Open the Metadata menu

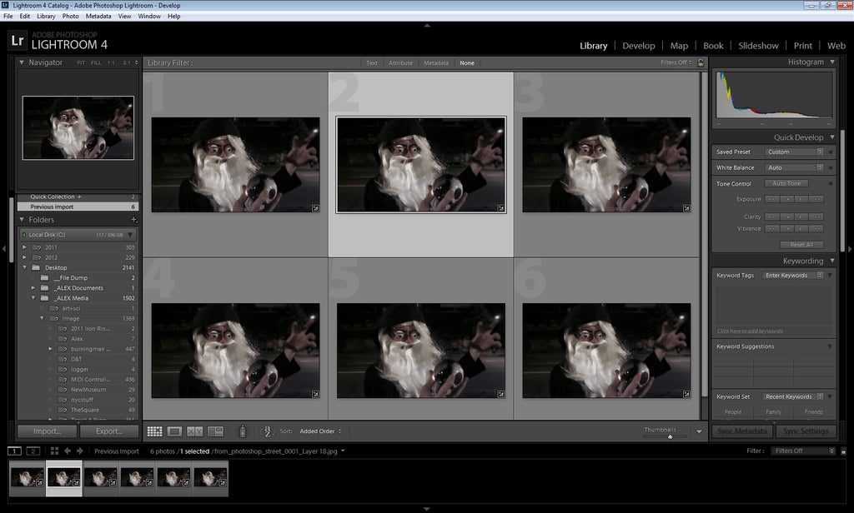[98, 15]
